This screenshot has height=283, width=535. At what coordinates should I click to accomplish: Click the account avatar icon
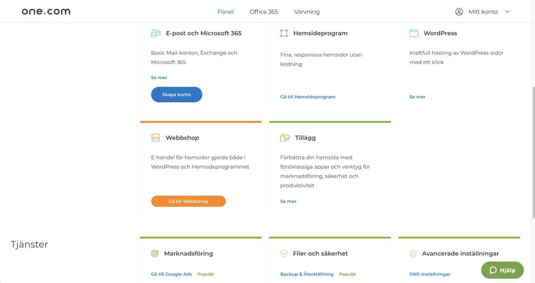[459, 12]
